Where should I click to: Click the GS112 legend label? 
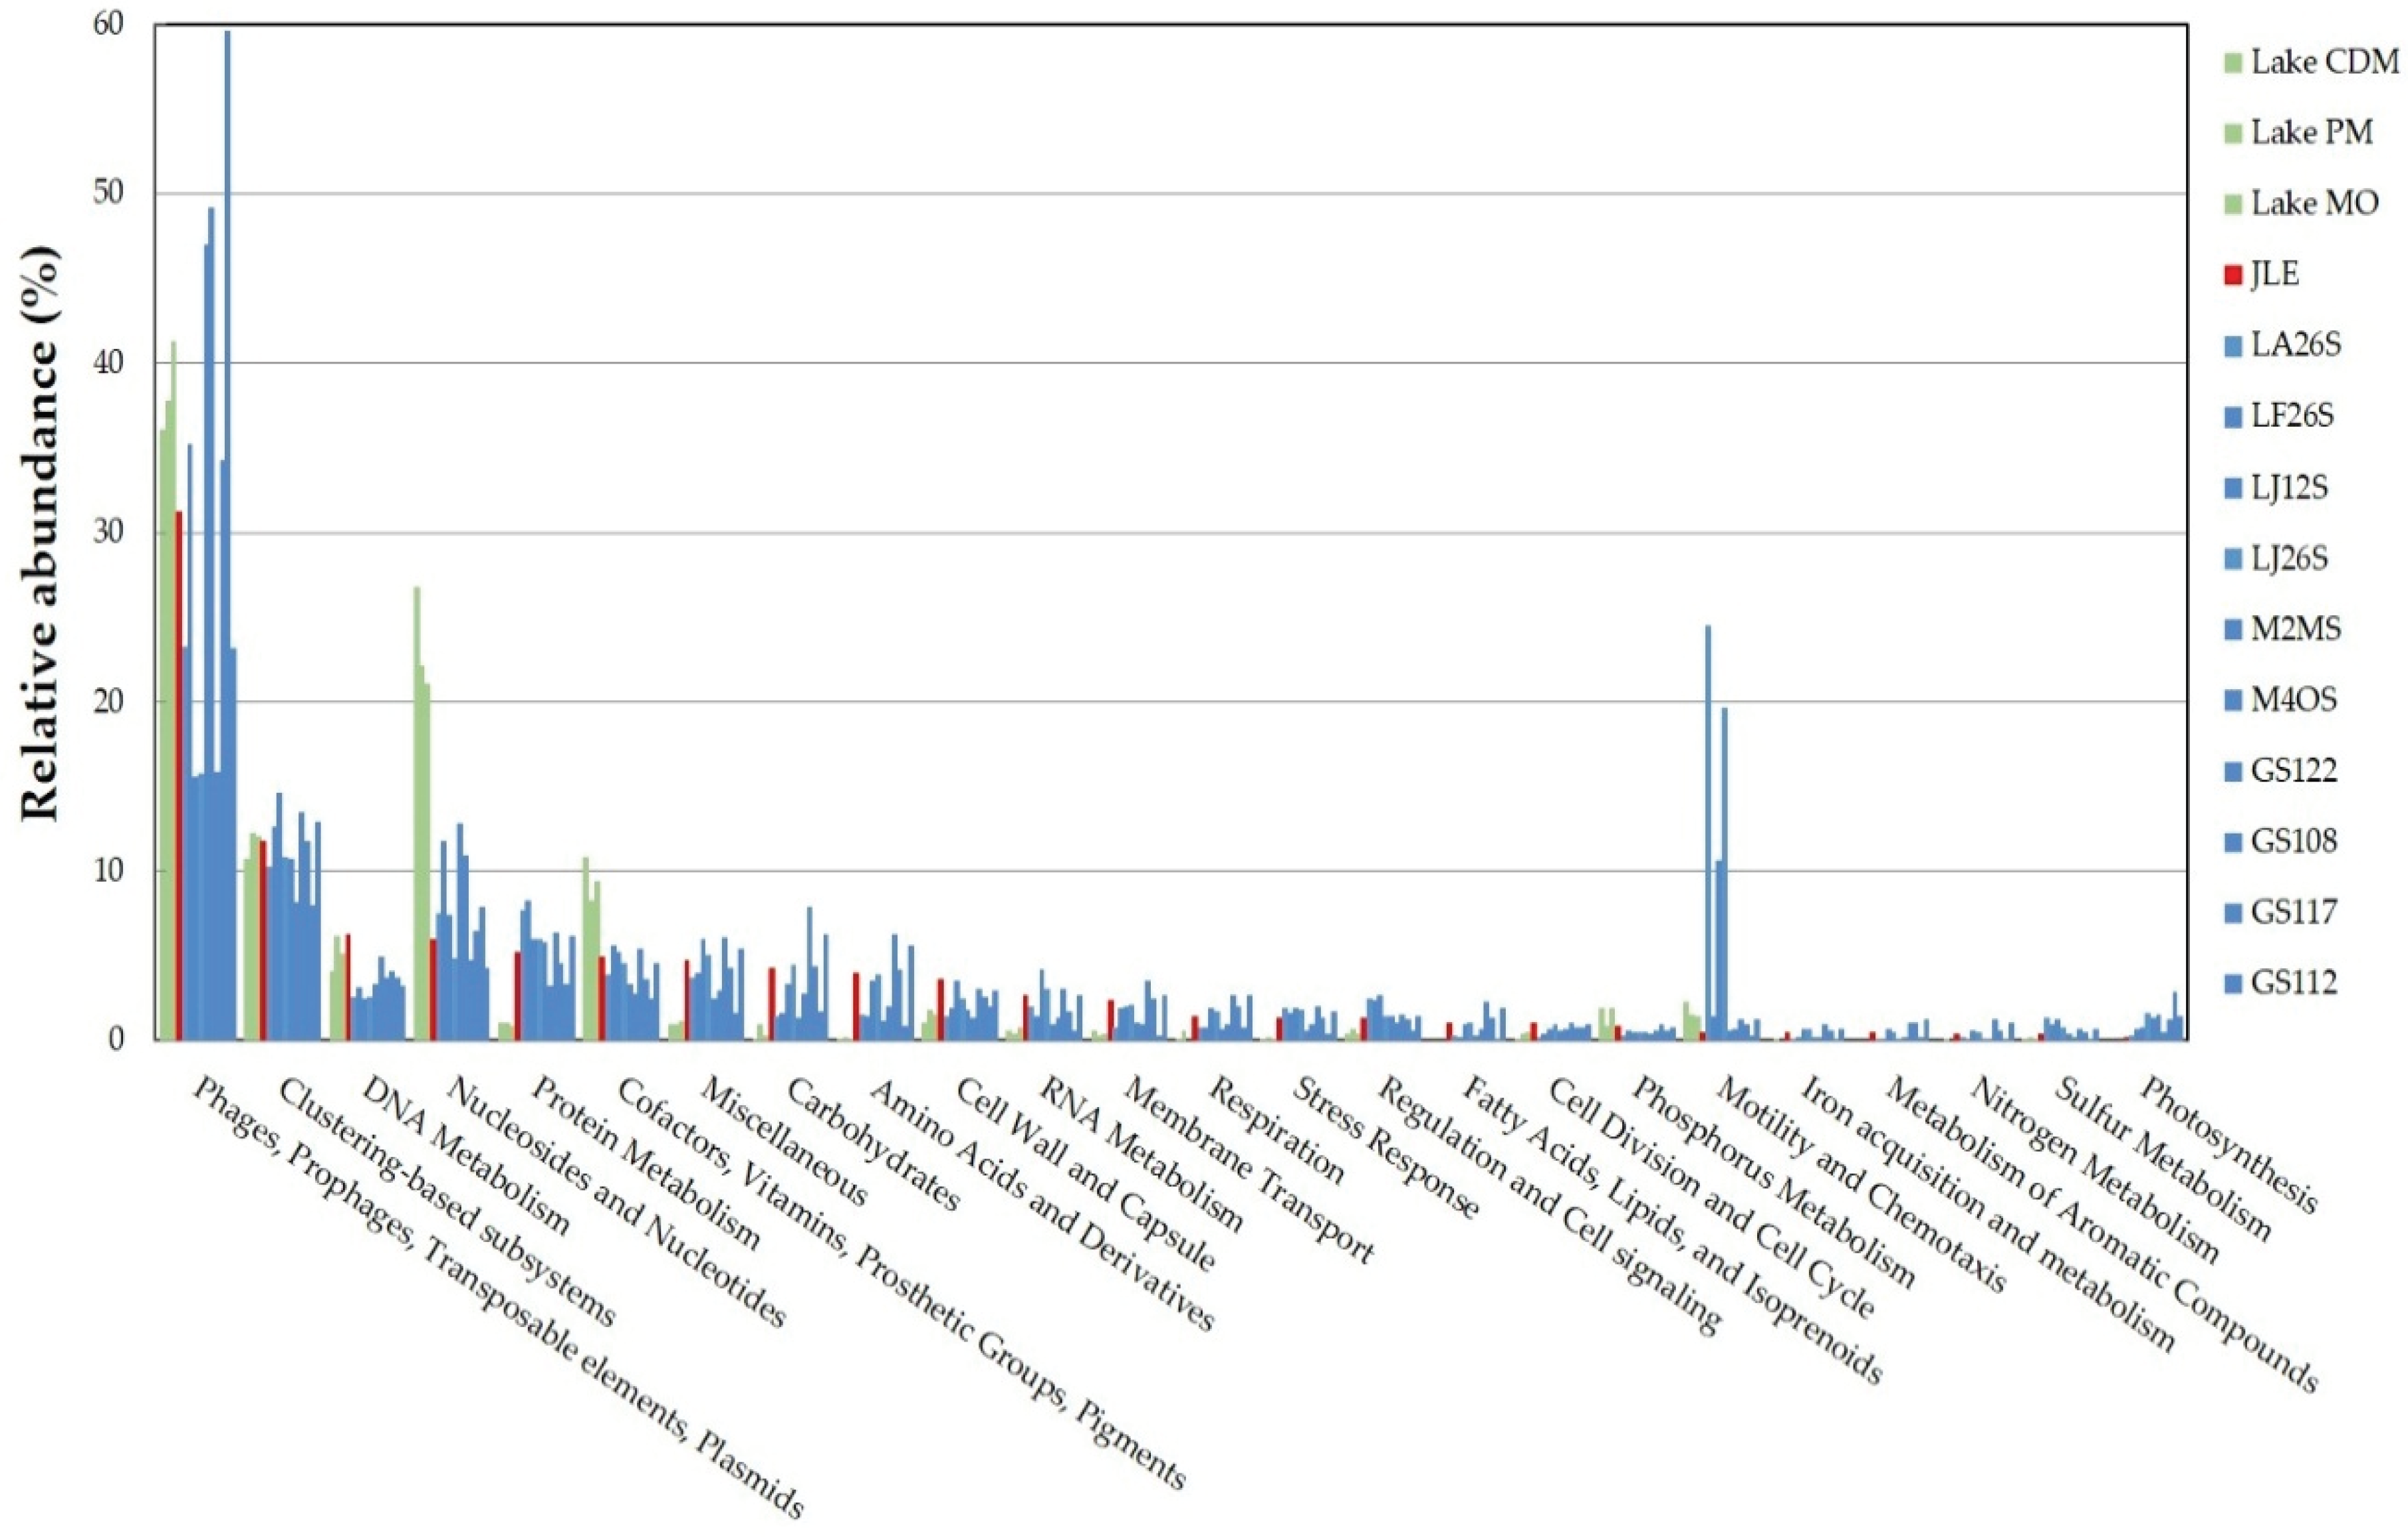coord(2294,983)
